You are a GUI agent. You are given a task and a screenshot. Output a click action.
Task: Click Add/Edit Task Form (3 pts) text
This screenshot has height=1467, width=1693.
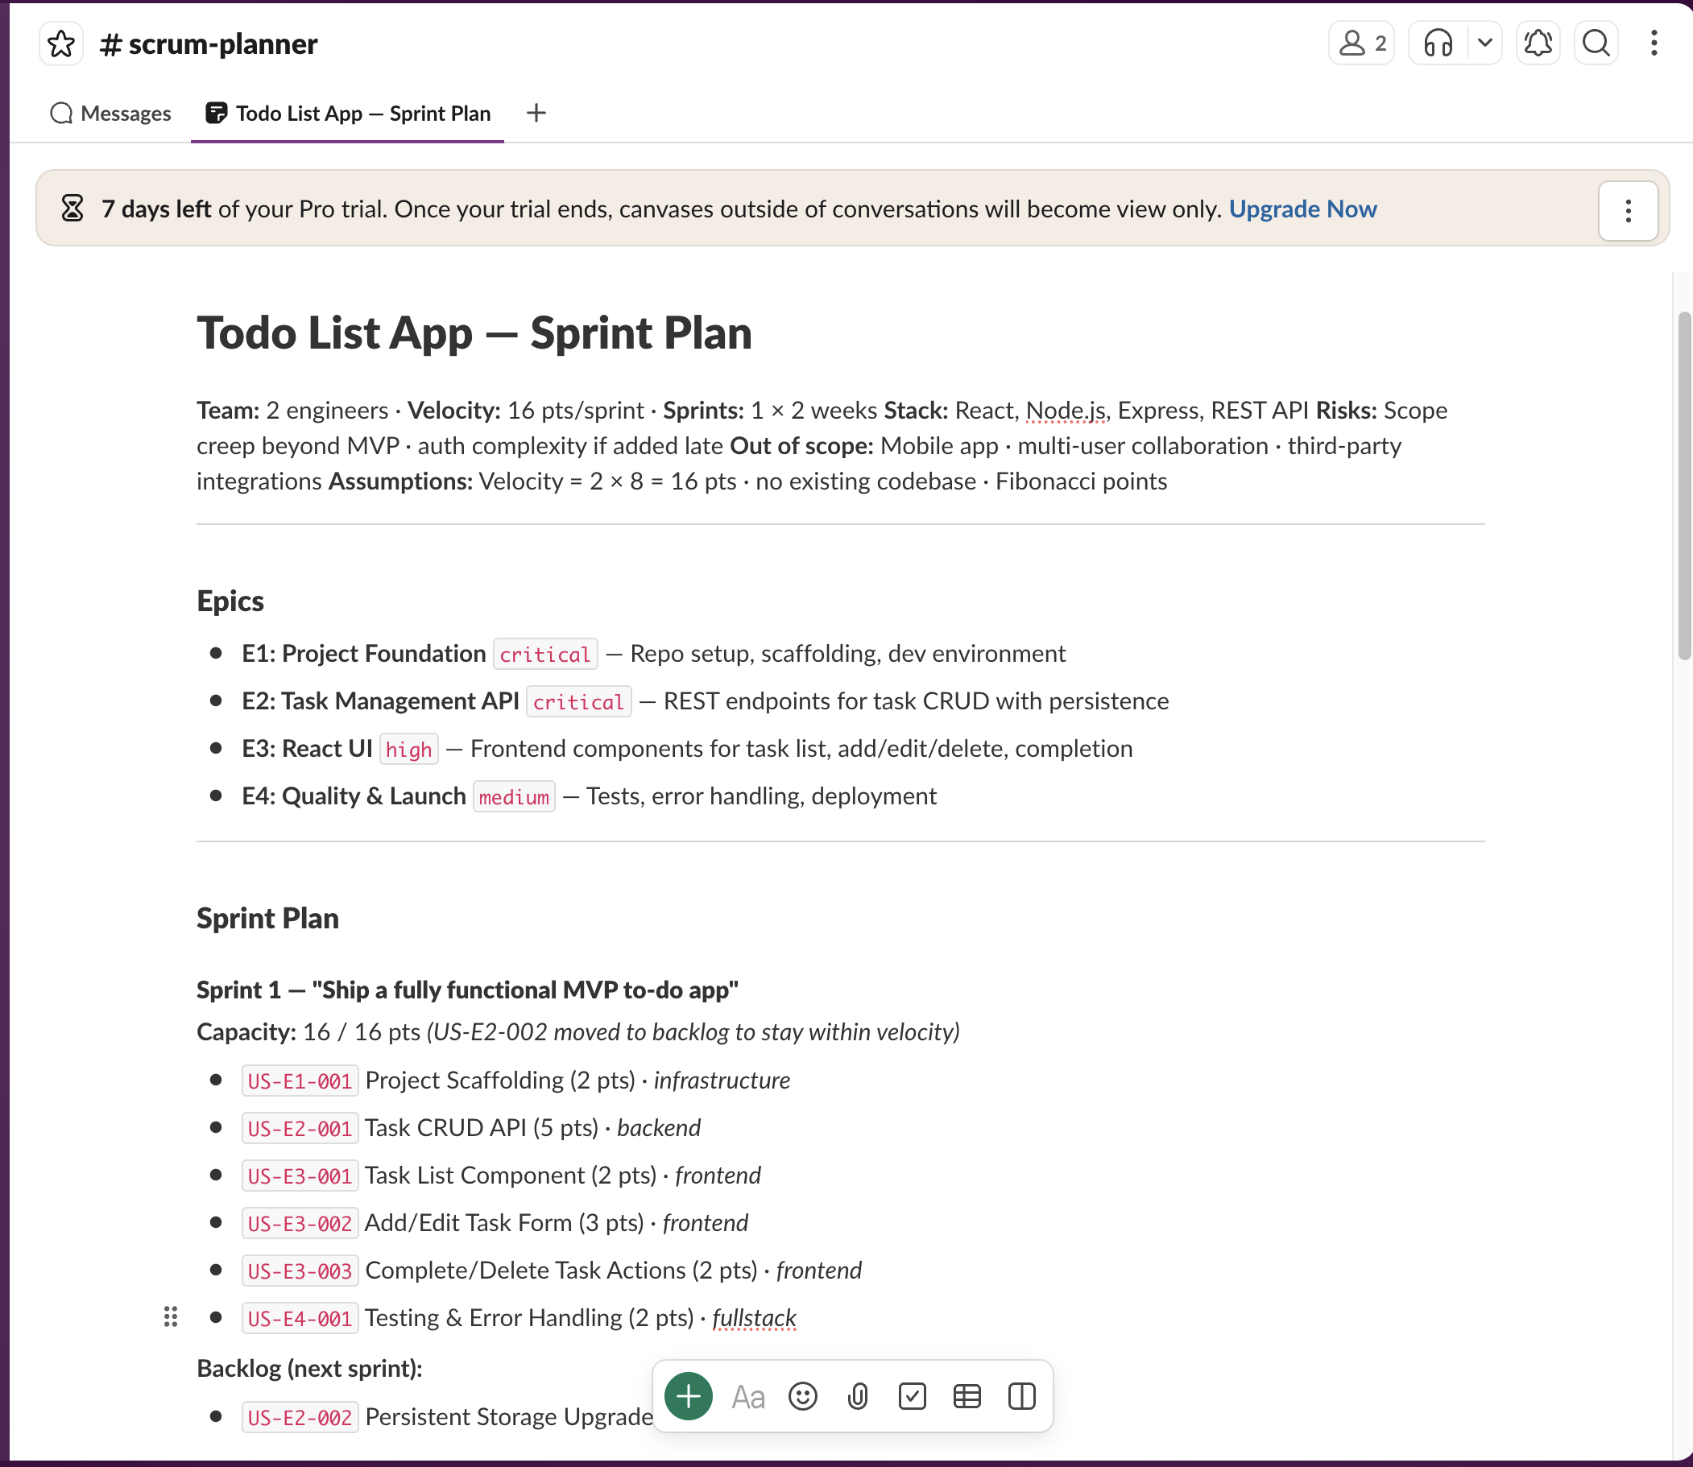(x=504, y=1223)
